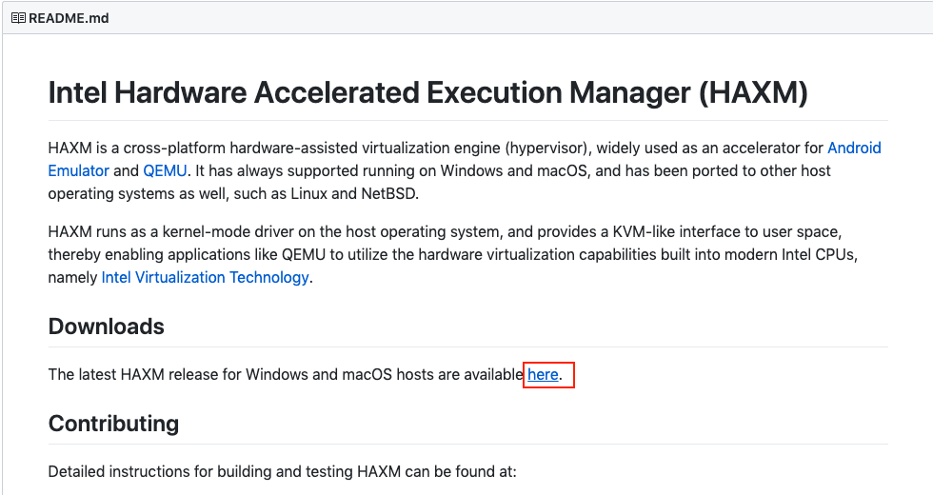Open the Android Emulator link
The width and height of the screenshot is (933, 495).
[x=854, y=148]
